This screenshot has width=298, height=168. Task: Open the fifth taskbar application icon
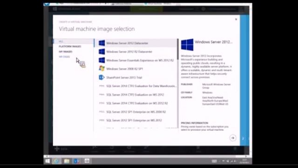(87, 161)
